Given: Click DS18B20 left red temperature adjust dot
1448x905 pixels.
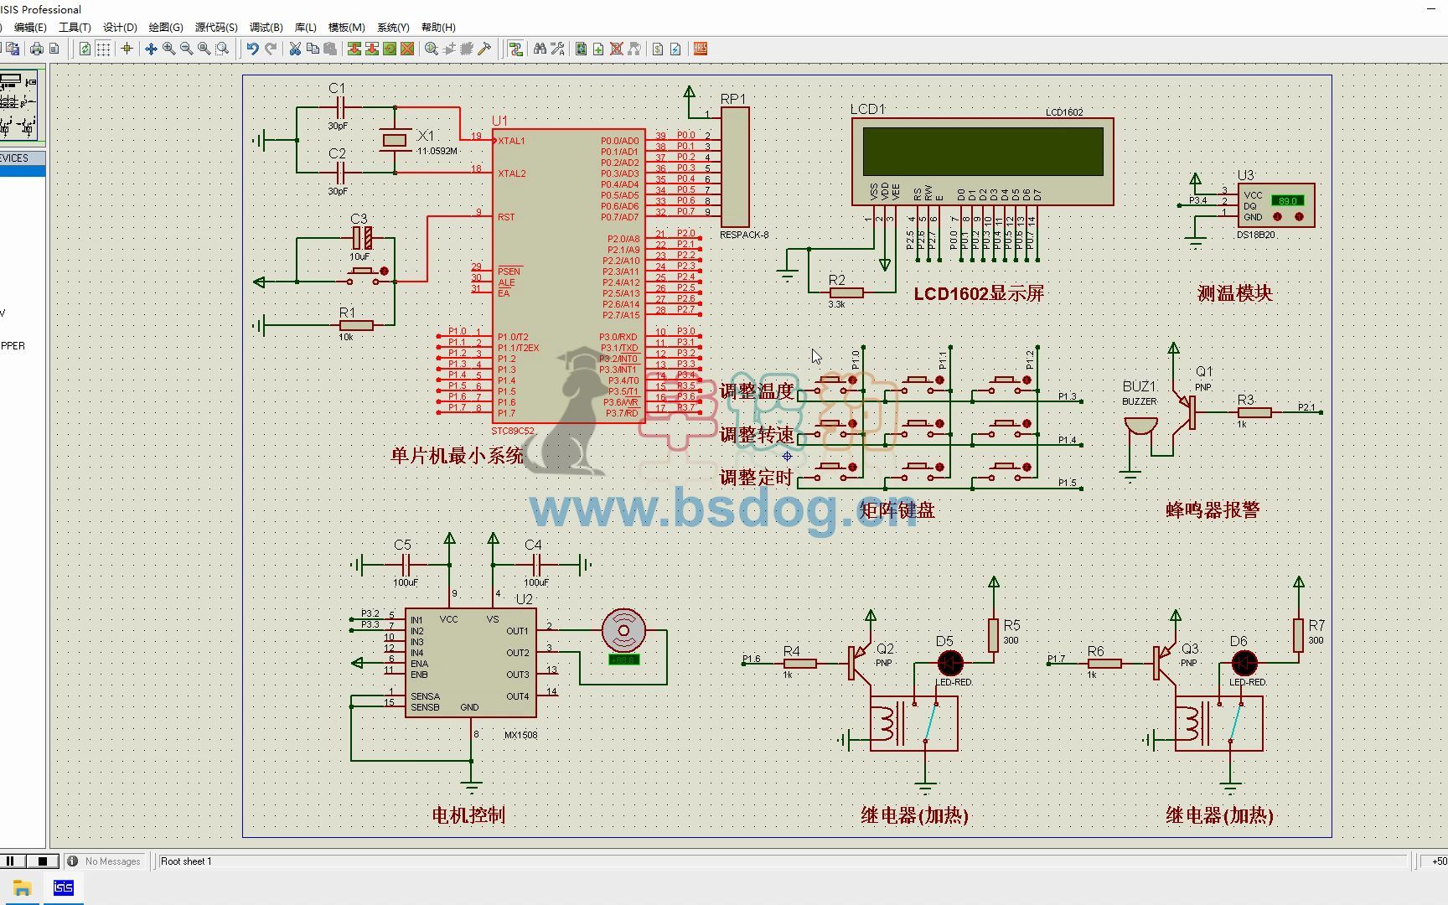Looking at the screenshot, I should pyautogui.click(x=1278, y=216).
